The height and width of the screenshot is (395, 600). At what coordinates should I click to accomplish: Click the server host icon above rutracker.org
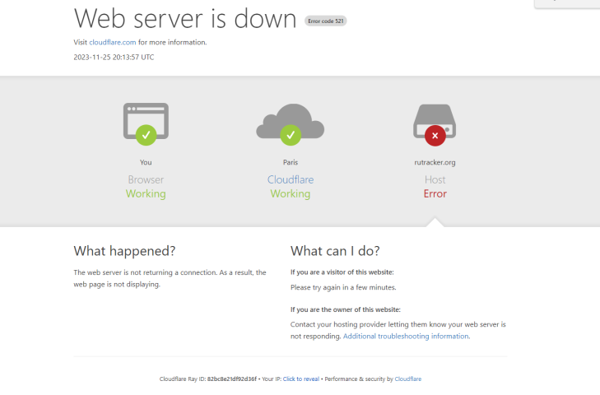[435, 125]
